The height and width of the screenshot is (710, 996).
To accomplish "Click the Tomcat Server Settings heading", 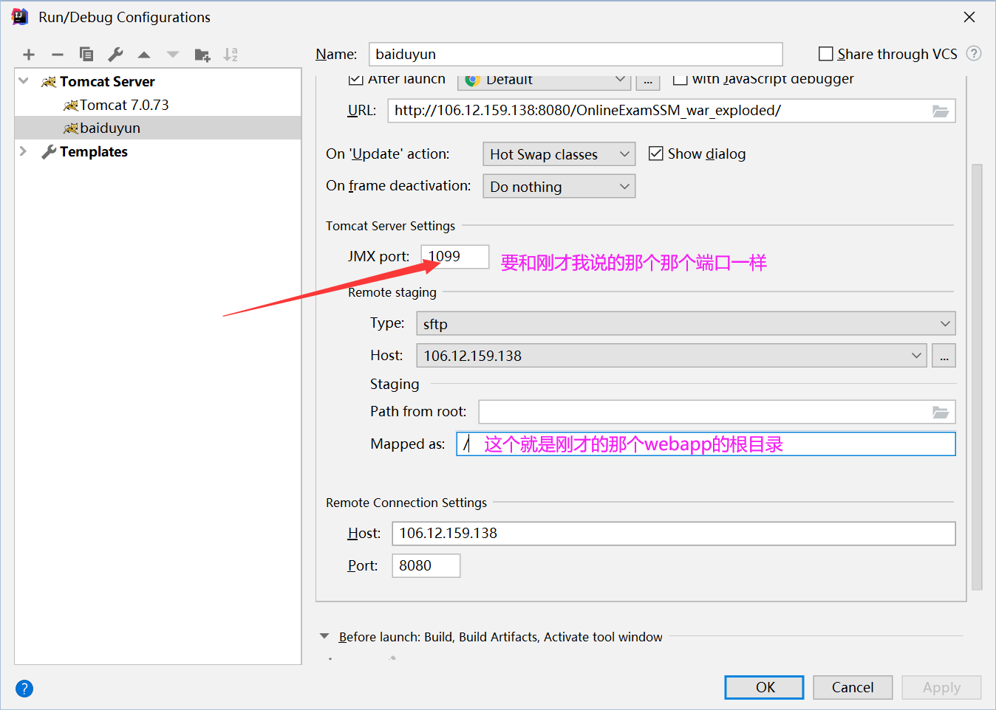I will click(x=390, y=226).
